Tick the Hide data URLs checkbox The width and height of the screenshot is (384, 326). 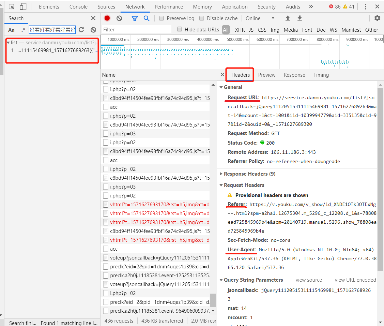point(180,29)
